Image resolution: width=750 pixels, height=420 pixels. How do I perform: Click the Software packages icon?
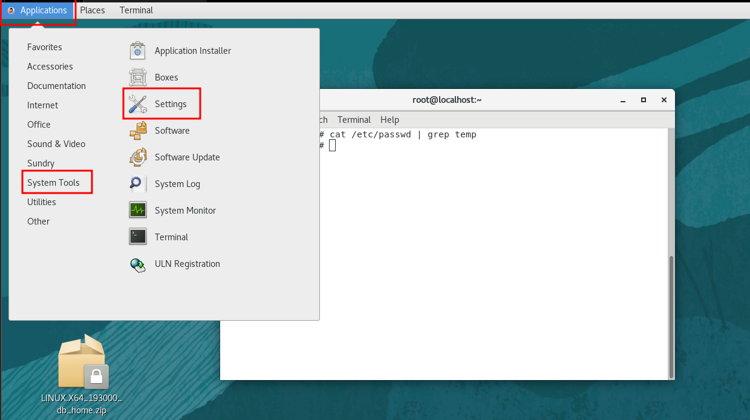tap(138, 131)
